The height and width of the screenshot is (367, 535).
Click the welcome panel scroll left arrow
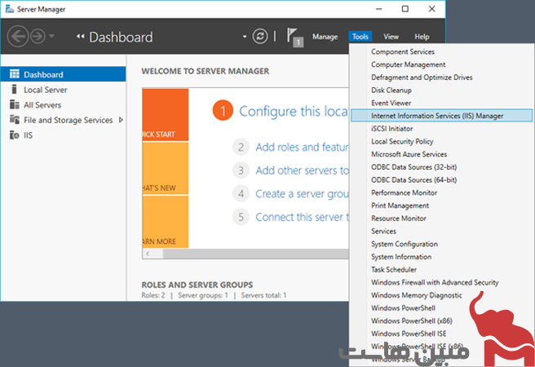pyautogui.click(x=148, y=254)
